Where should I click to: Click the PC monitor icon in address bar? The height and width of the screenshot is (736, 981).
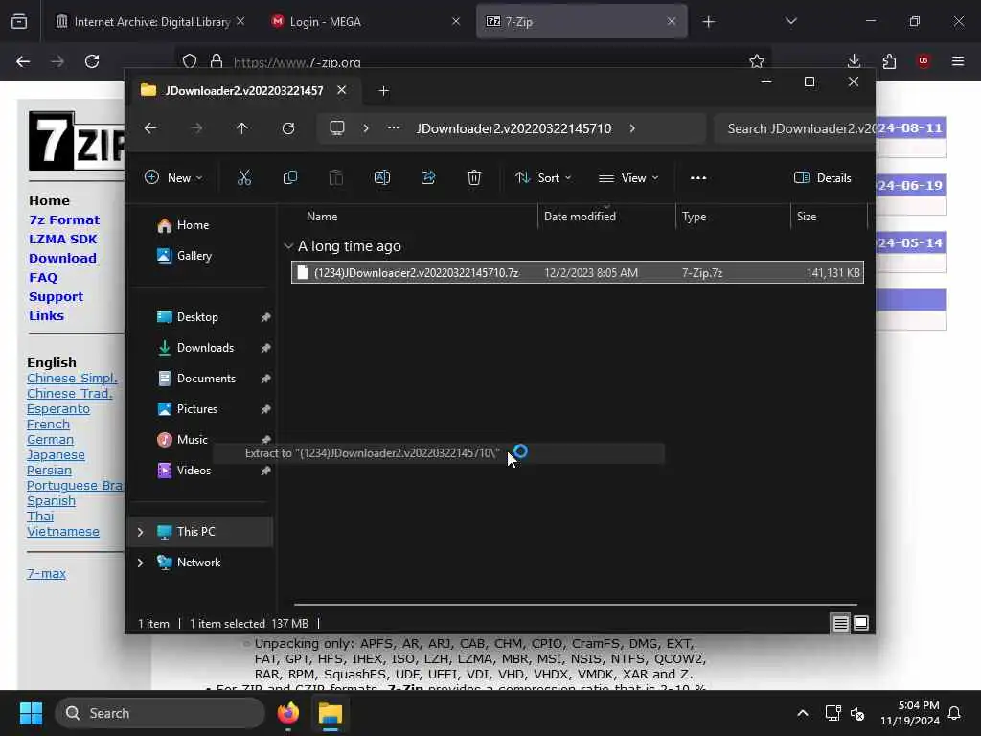coord(337,128)
